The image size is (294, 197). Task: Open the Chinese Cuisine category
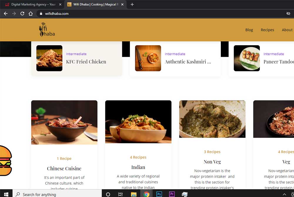coord(64,168)
